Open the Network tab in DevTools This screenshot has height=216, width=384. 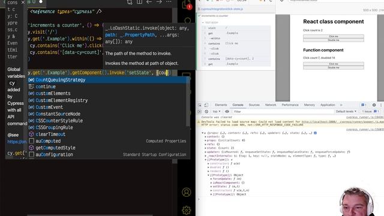coord(271,105)
